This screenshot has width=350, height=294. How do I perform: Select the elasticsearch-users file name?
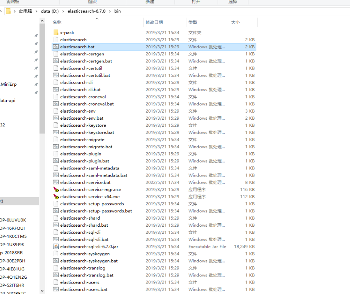(x=80, y=282)
